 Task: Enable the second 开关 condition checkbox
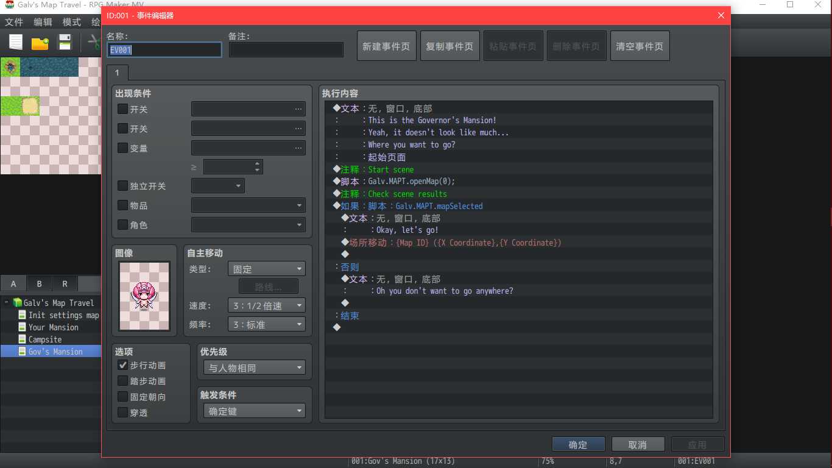coord(122,129)
